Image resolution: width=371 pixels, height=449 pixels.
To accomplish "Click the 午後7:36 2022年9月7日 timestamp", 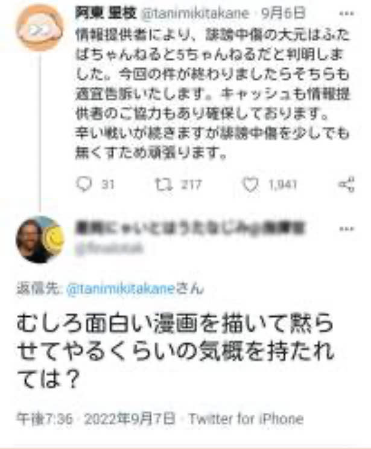I will pyautogui.click(x=95, y=419).
